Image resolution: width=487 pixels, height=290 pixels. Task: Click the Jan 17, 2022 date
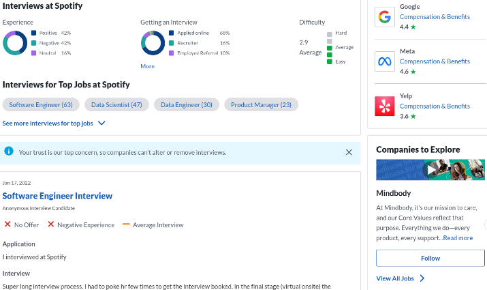coord(16,183)
